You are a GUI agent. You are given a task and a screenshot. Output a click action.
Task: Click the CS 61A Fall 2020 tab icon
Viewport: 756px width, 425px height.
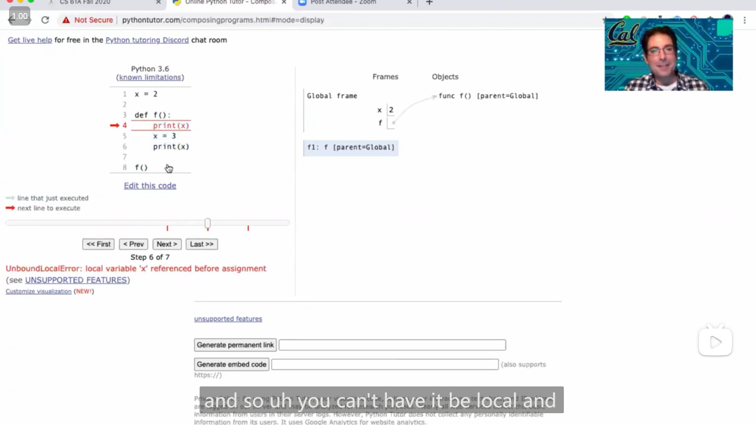click(x=50, y=3)
